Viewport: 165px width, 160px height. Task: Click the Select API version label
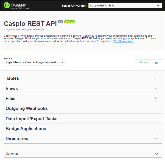[x=74, y=6]
